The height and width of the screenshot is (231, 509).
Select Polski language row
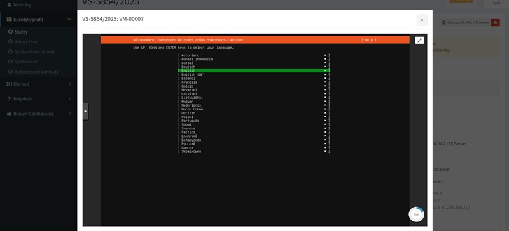tap(254, 117)
